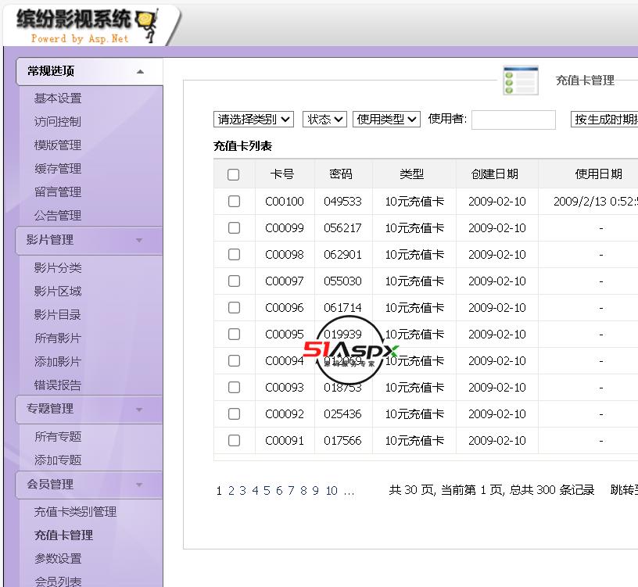Select the checkbox for card C00095
This screenshot has height=587, width=638.
click(234, 334)
